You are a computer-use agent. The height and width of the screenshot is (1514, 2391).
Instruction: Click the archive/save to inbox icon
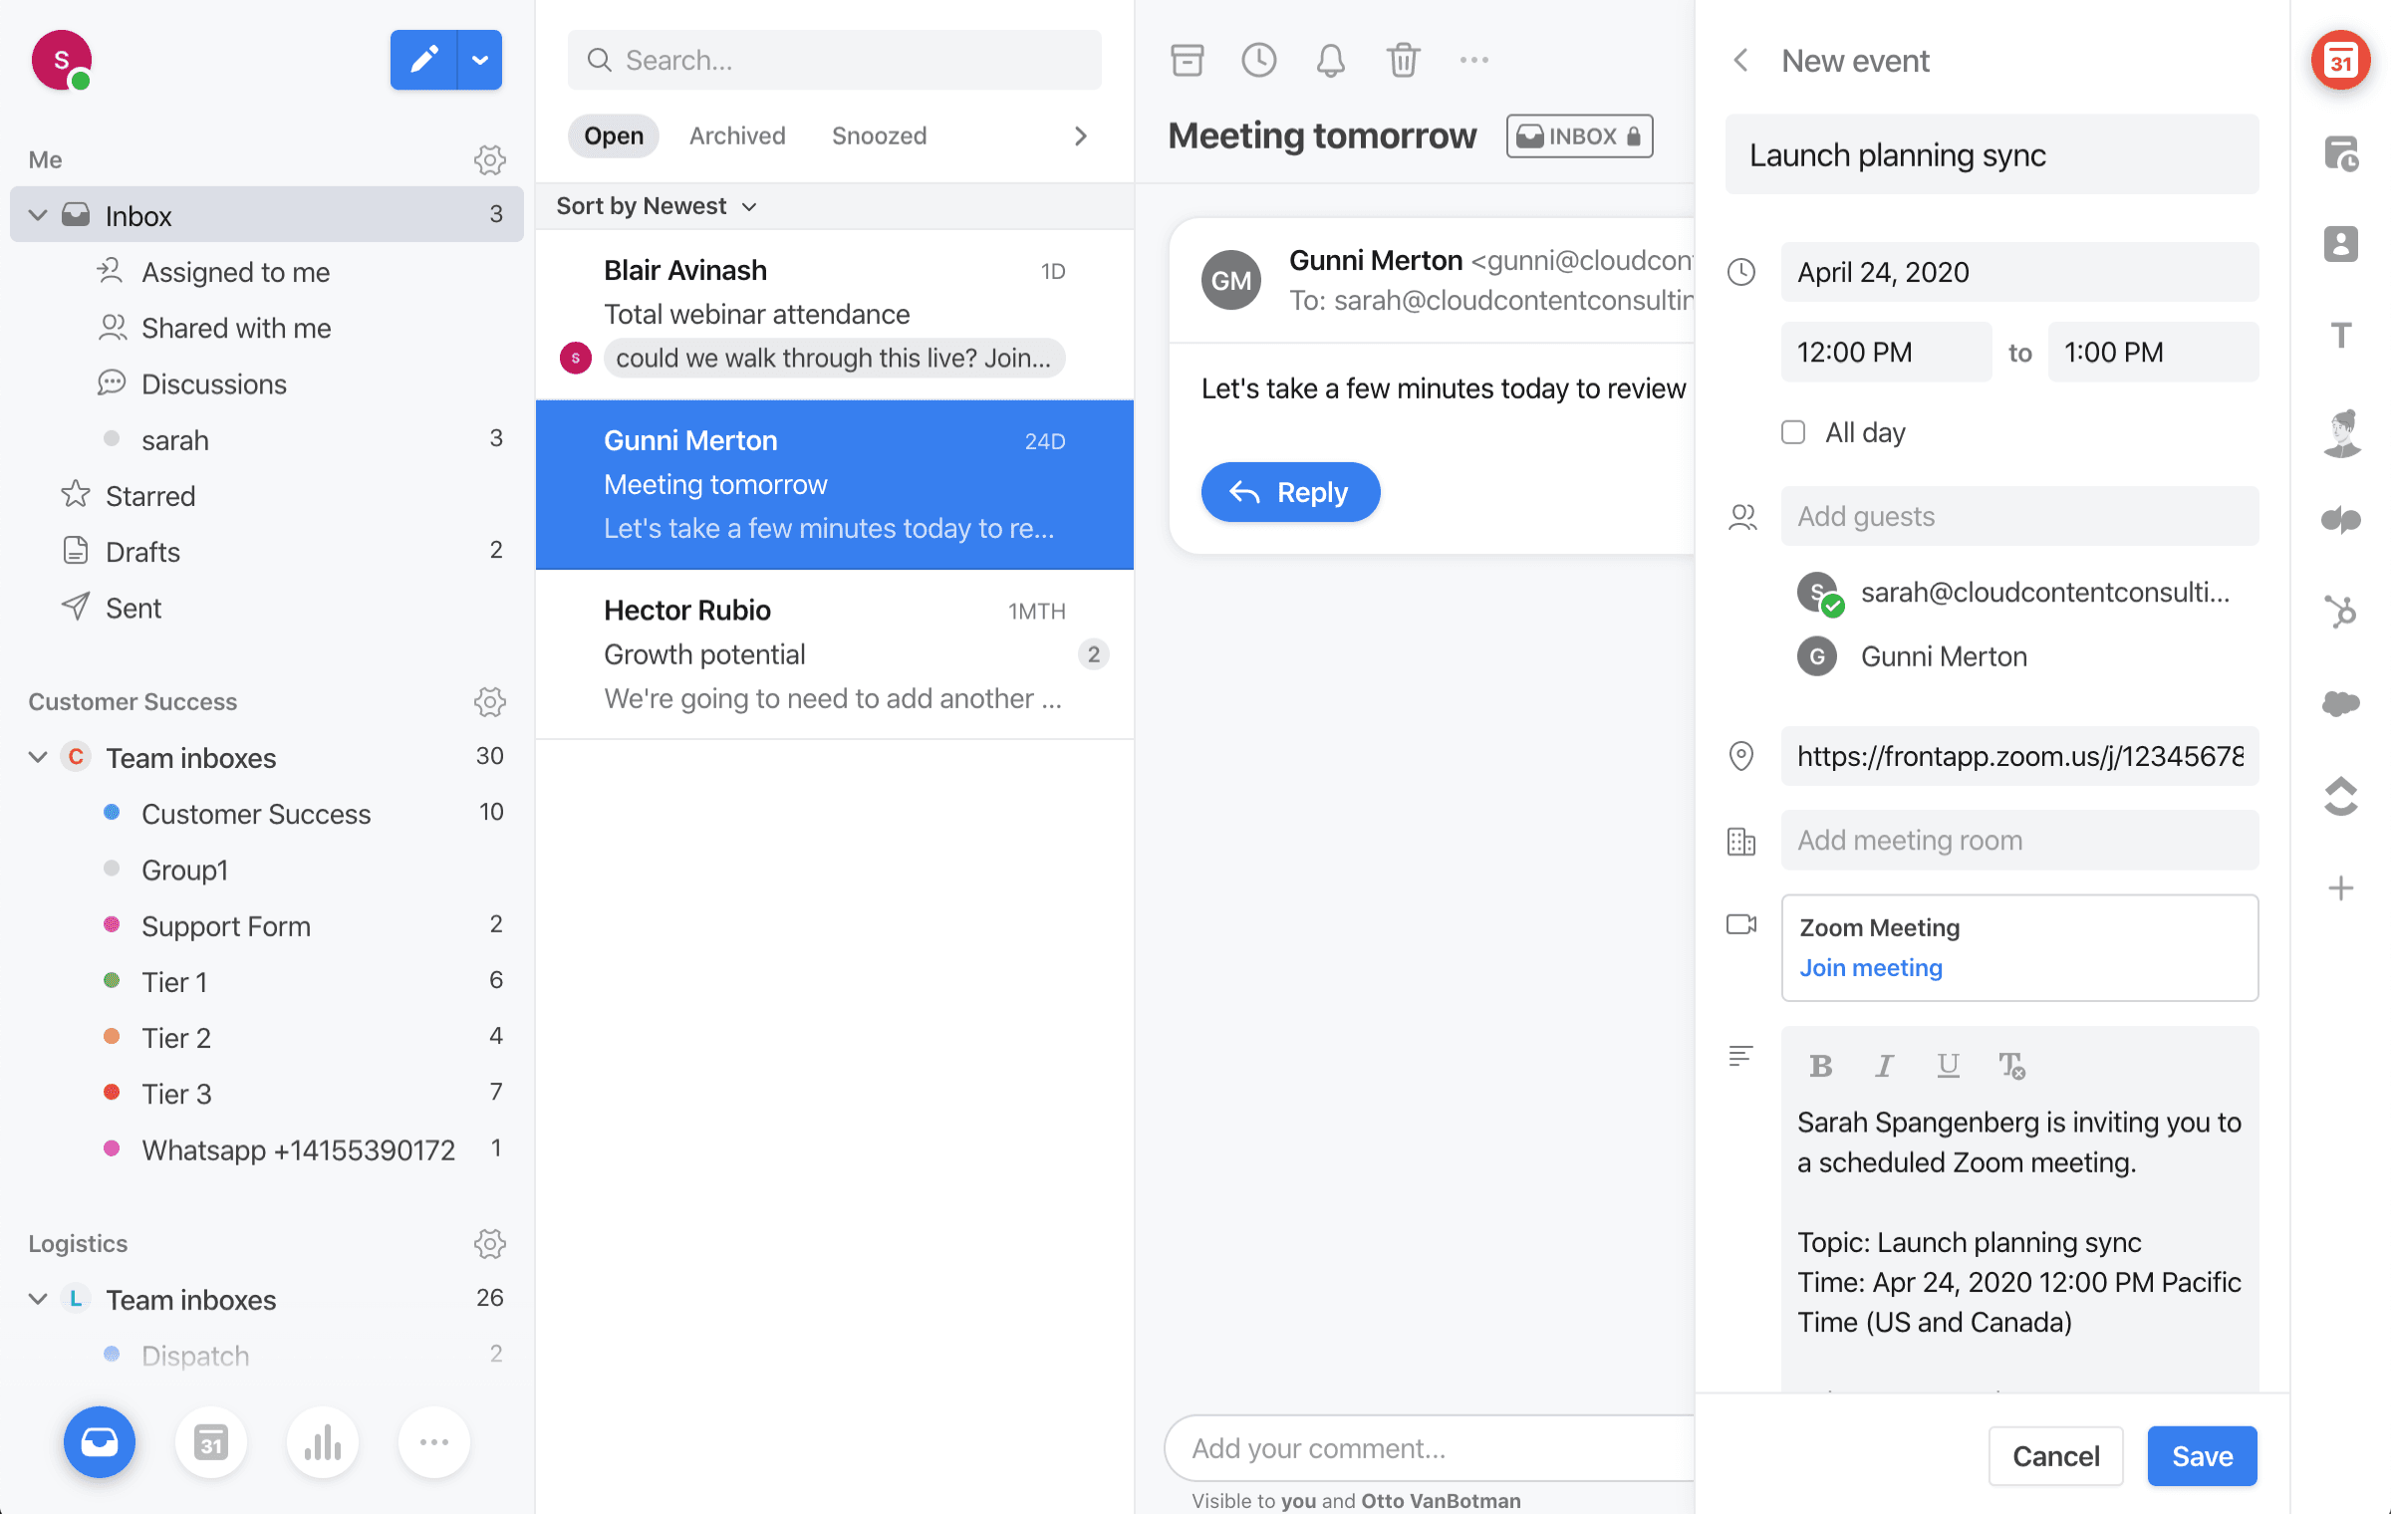(x=1187, y=59)
